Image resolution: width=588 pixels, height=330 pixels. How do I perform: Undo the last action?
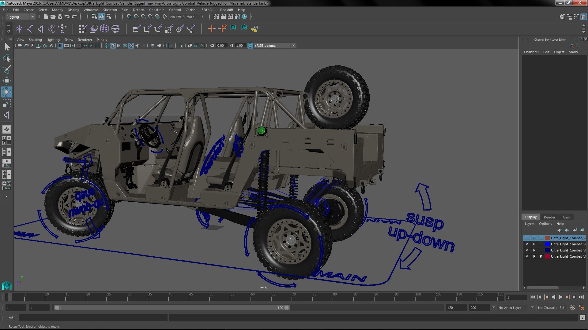67,17
